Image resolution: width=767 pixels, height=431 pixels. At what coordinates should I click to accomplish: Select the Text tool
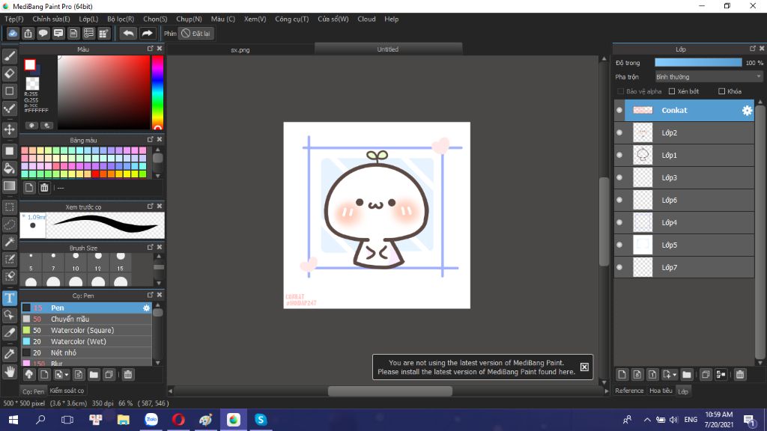click(x=9, y=298)
